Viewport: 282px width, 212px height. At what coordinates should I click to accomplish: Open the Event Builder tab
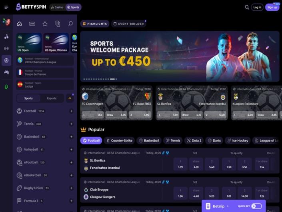pos(129,24)
